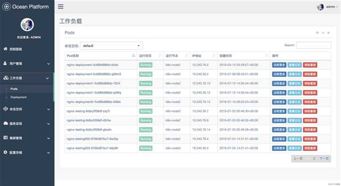Click 销毁重建 for pod 10.240.30.7
Viewport: 341px width, 186px height.
pyautogui.click(x=310, y=111)
